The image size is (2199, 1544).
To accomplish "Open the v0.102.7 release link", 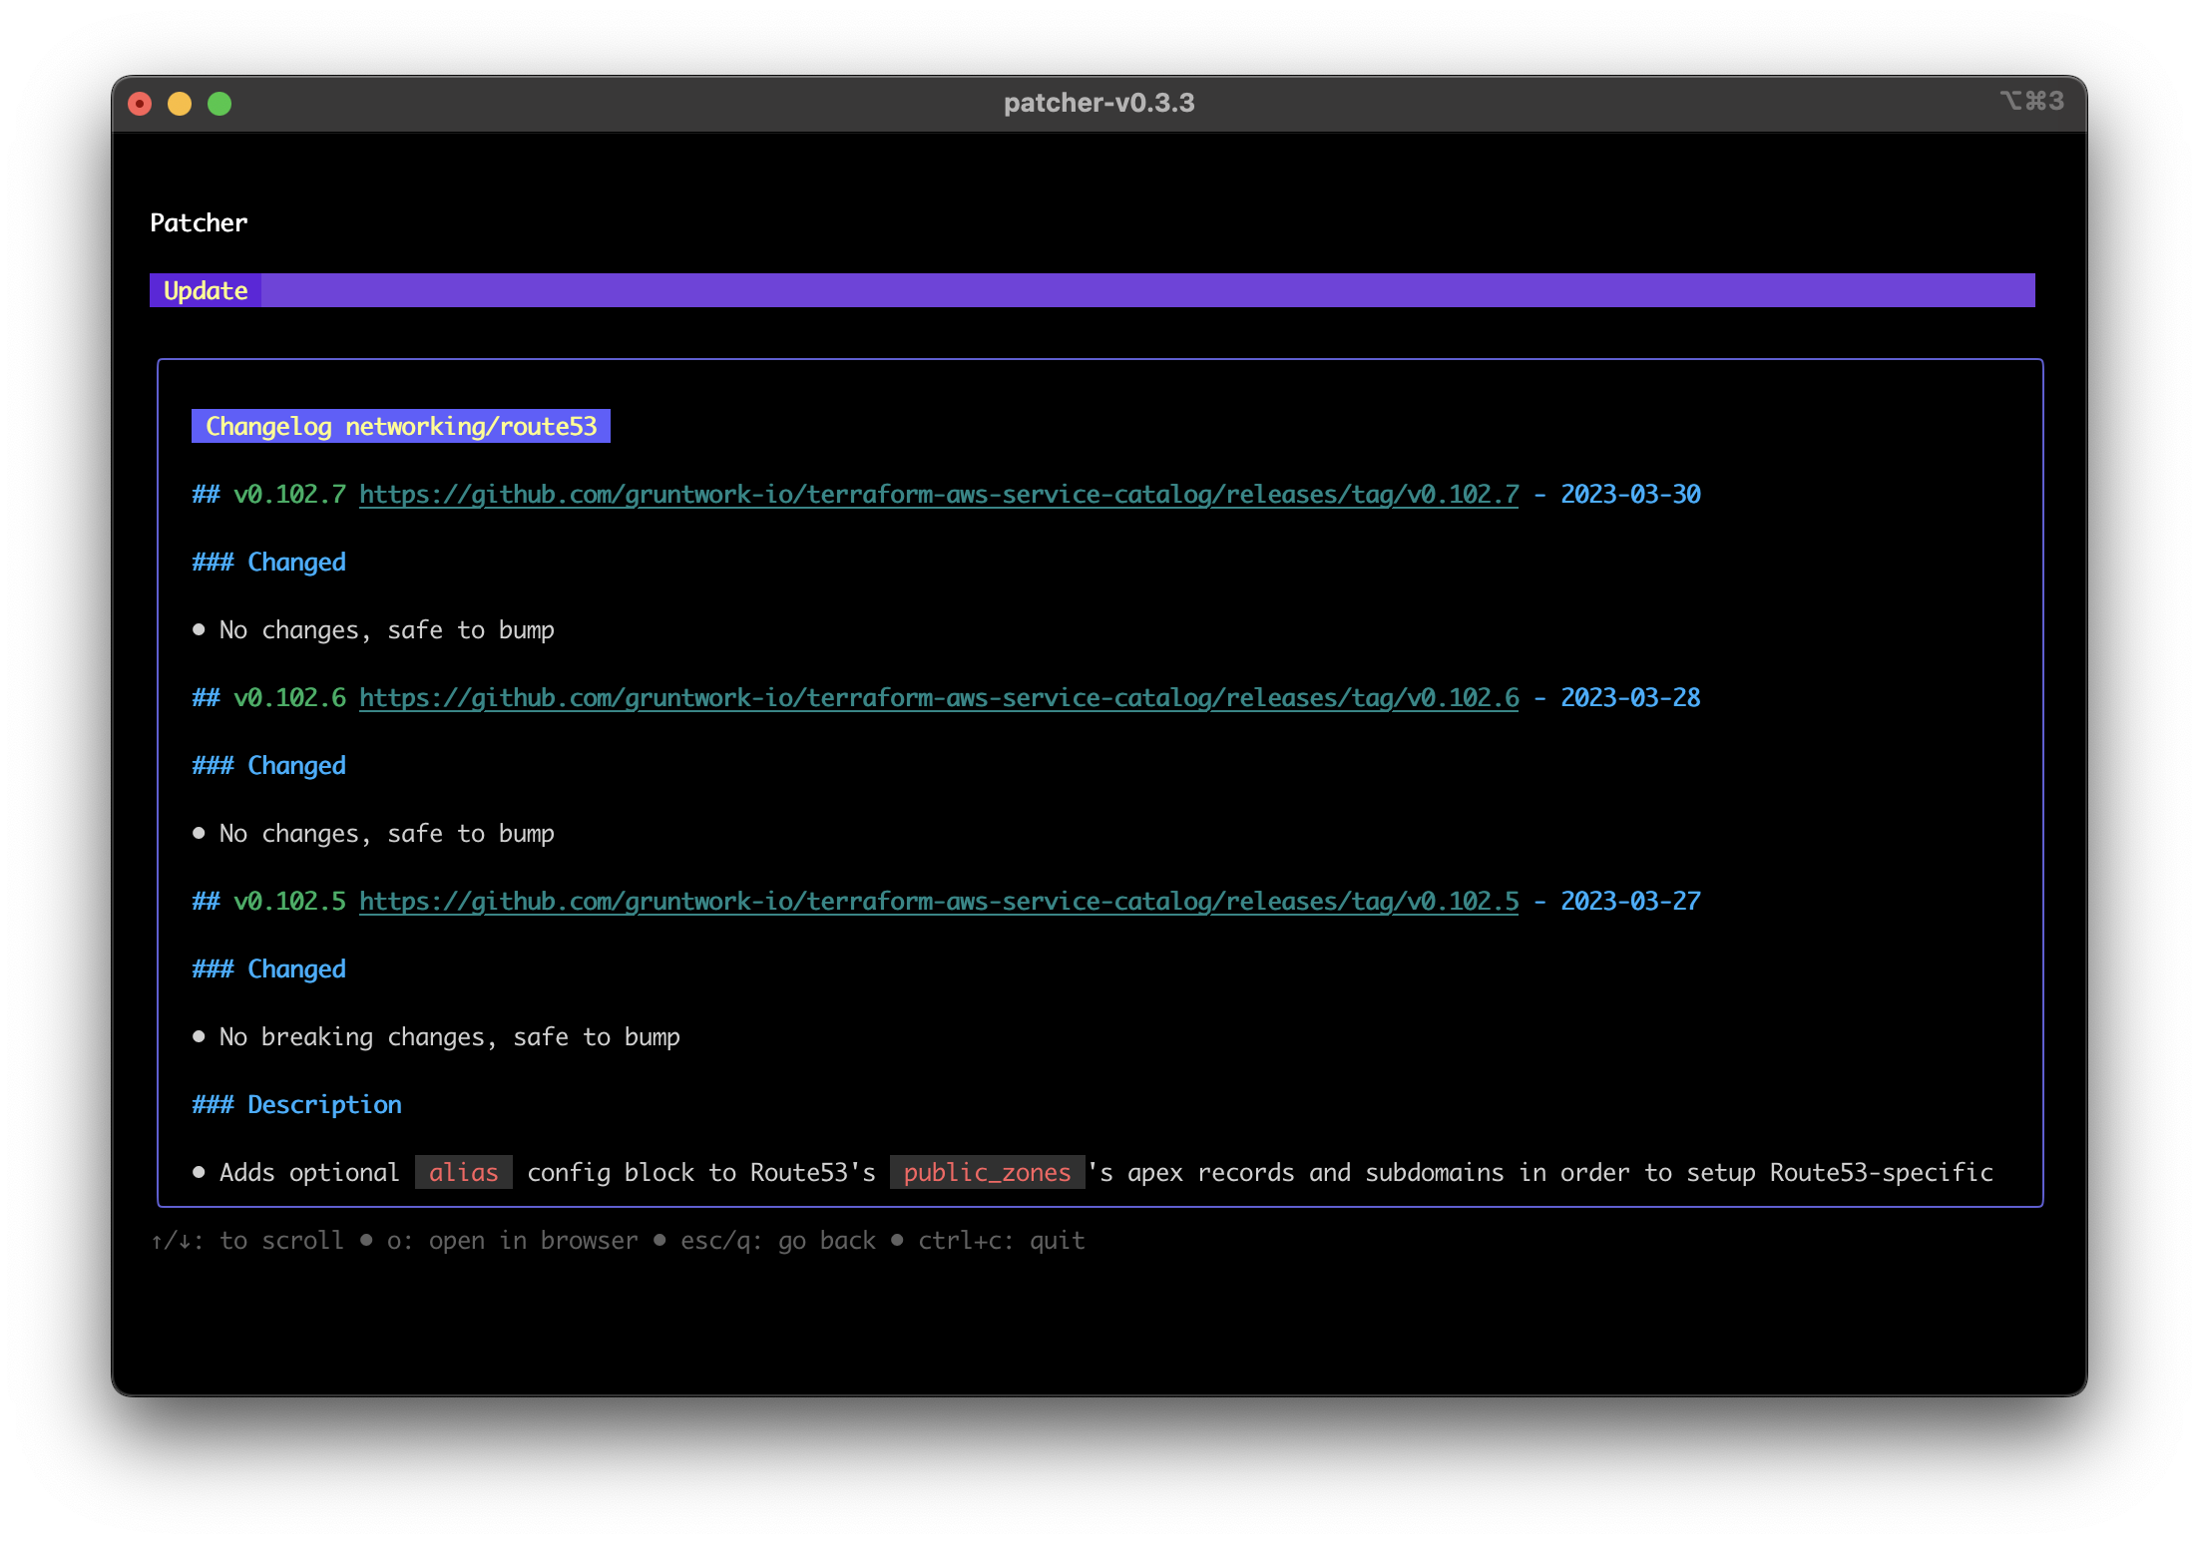I will (x=938, y=494).
